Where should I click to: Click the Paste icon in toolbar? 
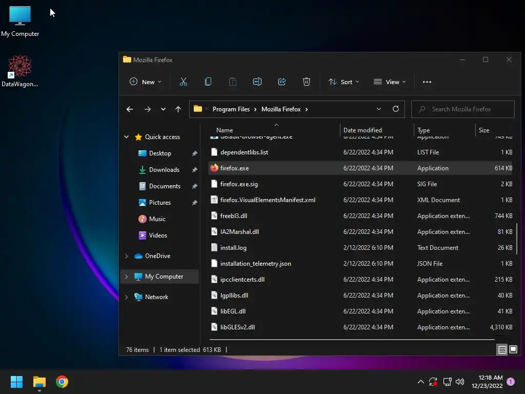click(232, 82)
